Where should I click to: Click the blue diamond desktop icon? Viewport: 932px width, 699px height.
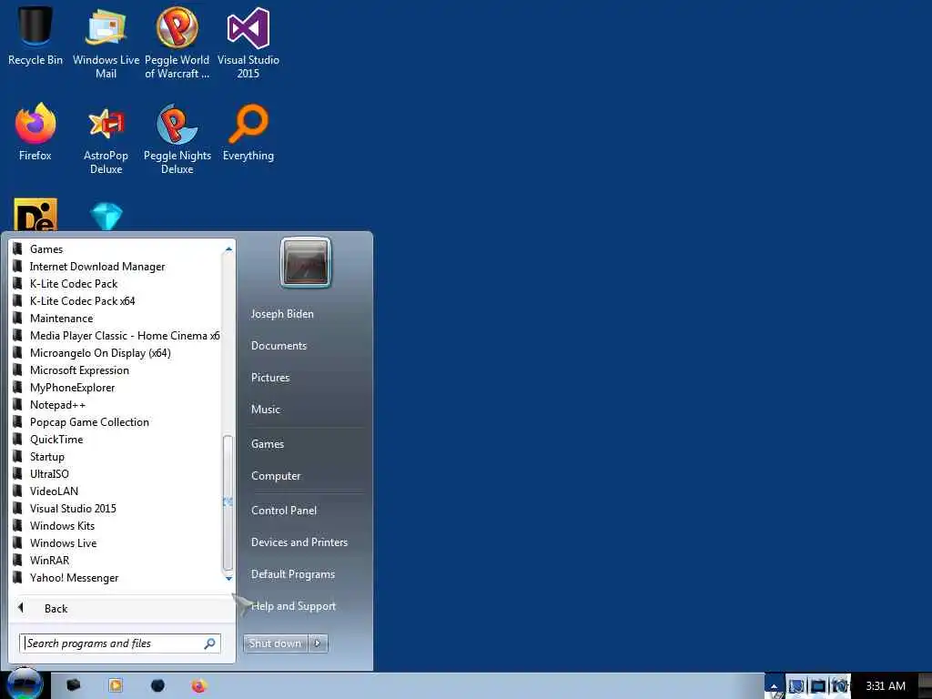[106, 216]
